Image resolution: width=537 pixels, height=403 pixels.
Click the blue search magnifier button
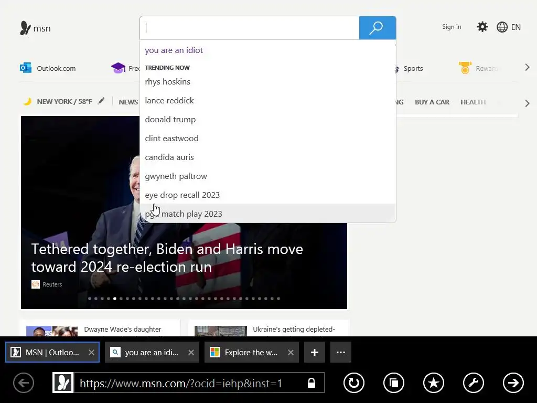click(378, 28)
